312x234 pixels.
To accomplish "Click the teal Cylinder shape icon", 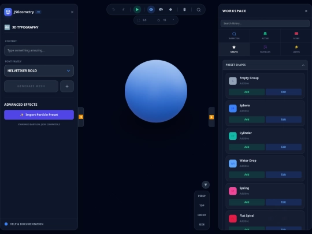I will point(233,136).
